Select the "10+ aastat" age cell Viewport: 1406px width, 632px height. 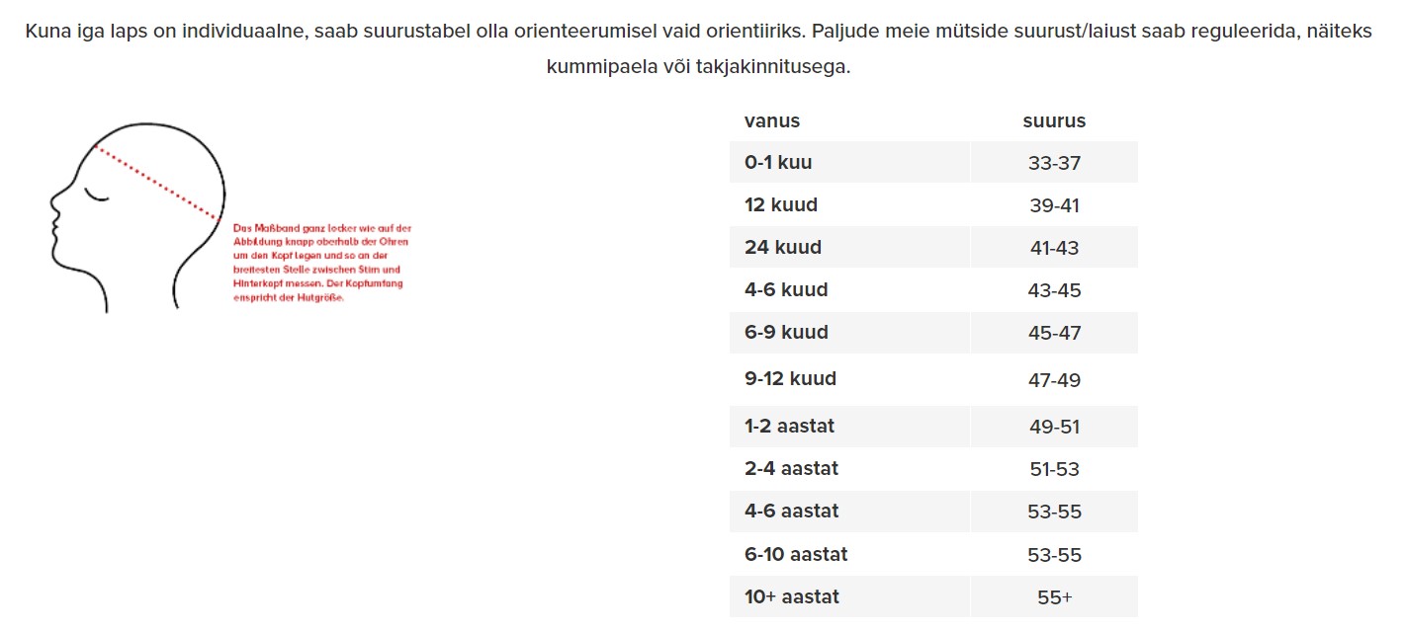click(792, 597)
